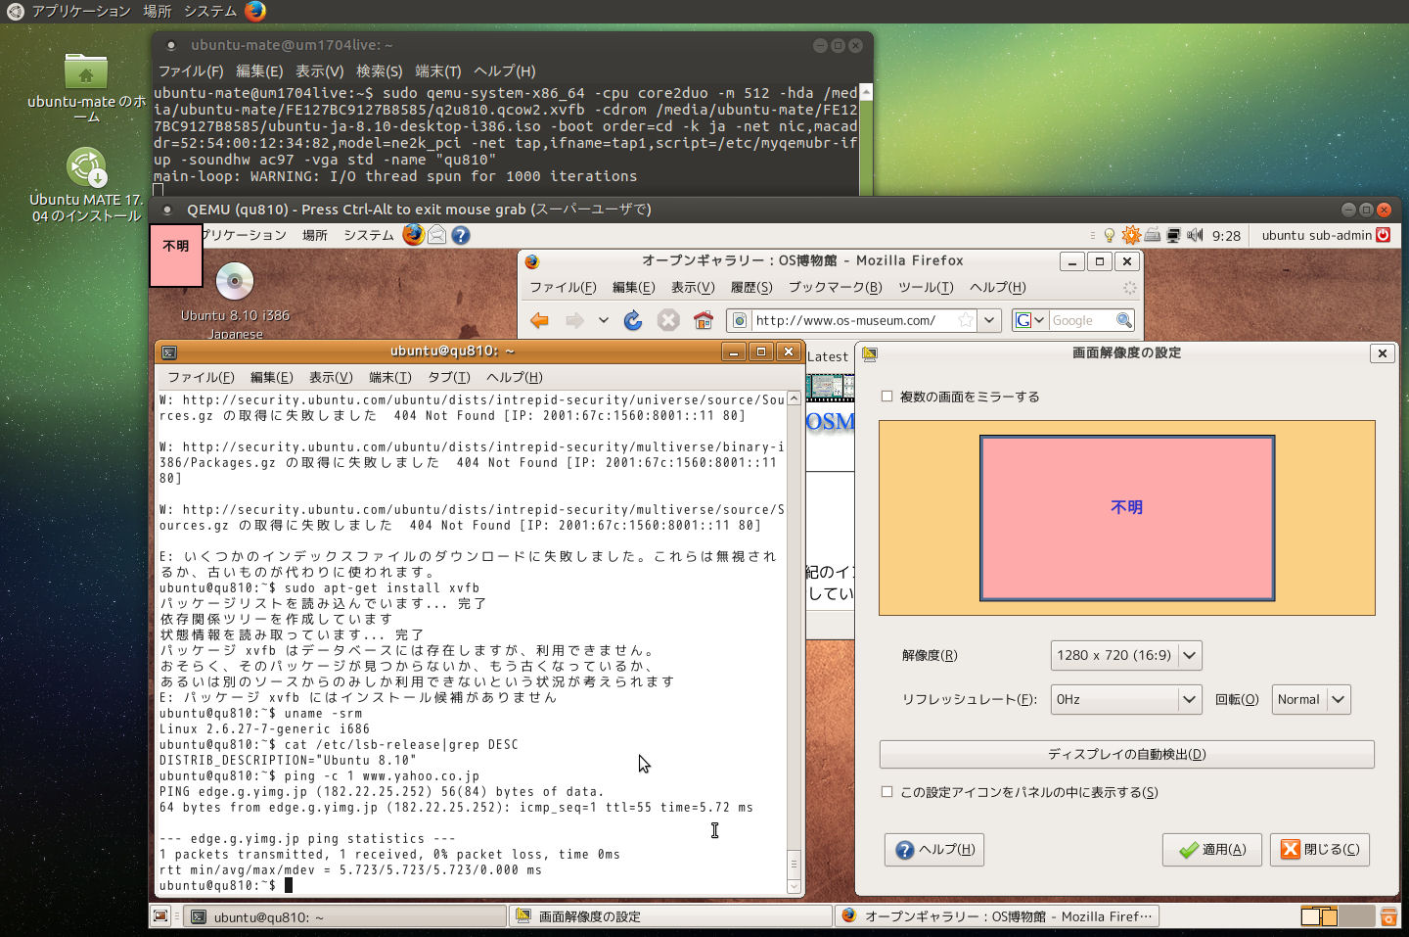
Task: Open ブックマーク menu in Firefox
Action: 836,287
